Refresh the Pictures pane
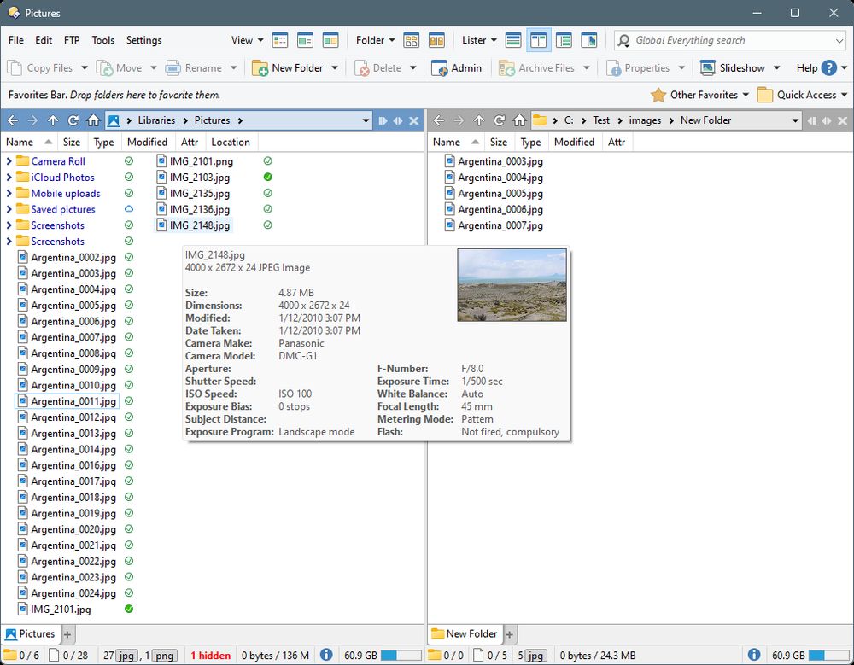Viewport: 854px width, 665px height. coord(73,120)
